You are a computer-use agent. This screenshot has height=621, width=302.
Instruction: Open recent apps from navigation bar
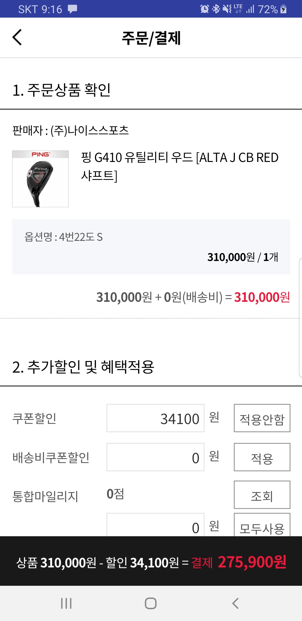coord(66,603)
